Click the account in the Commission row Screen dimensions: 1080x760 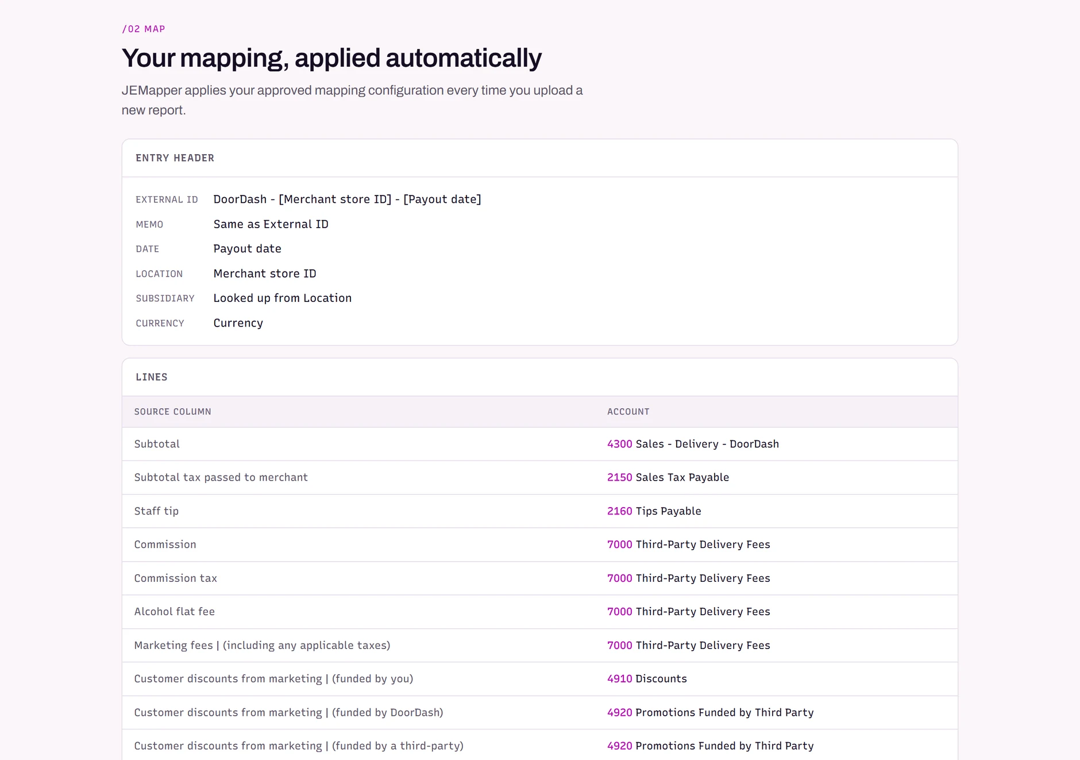coord(689,544)
